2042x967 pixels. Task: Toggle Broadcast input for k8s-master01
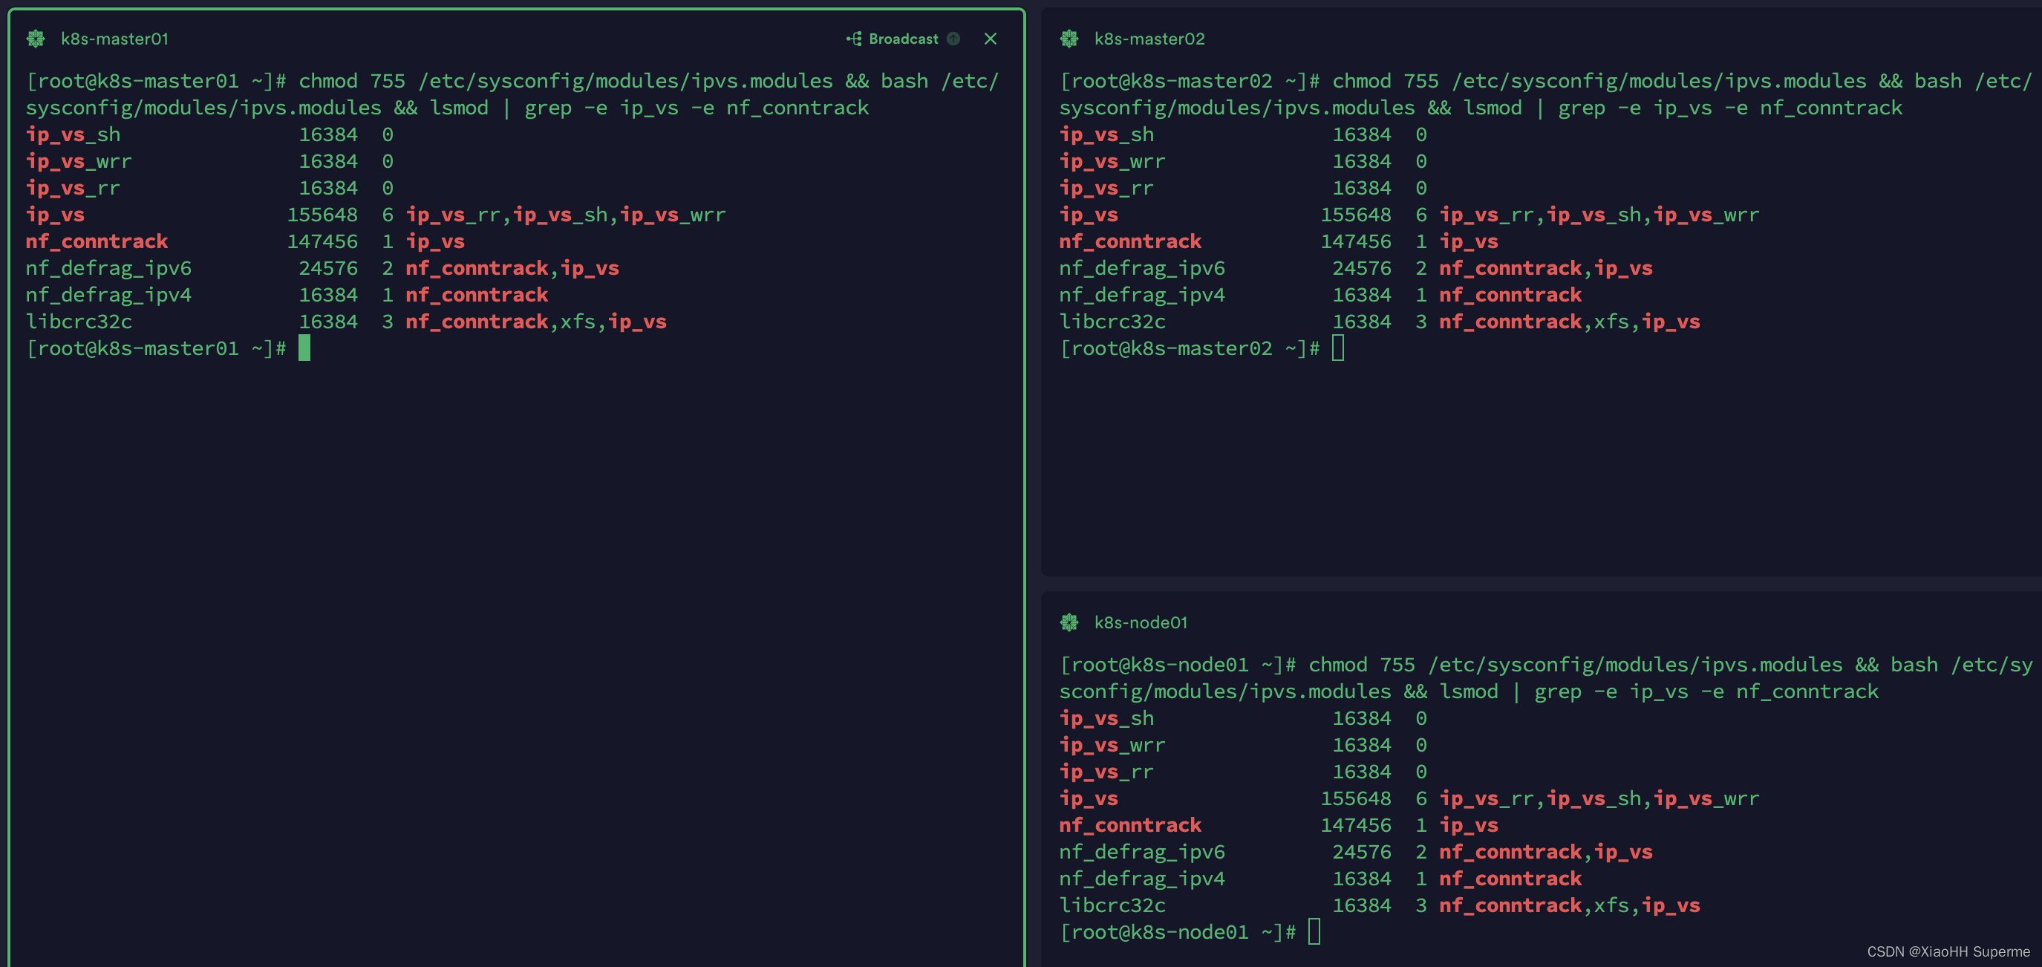pyautogui.click(x=903, y=39)
